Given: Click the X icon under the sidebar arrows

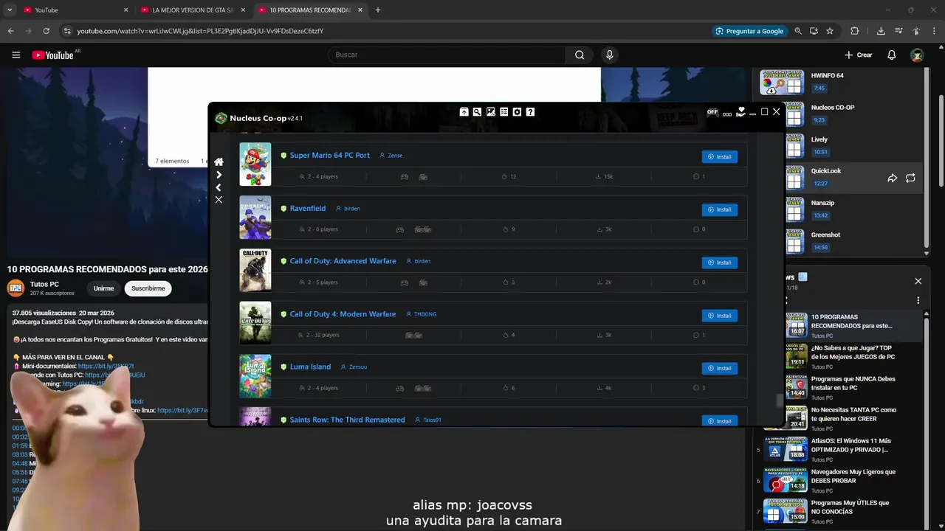Looking at the screenshot, I should pos(219,200).
